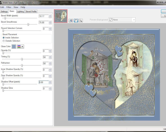Click the Inner Shadow Opacity slider handle
Screen dimensions: 166x132
click(3, 72)
